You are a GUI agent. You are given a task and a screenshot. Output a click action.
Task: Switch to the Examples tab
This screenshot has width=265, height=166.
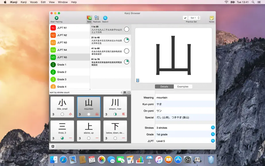tap(183, 86)
